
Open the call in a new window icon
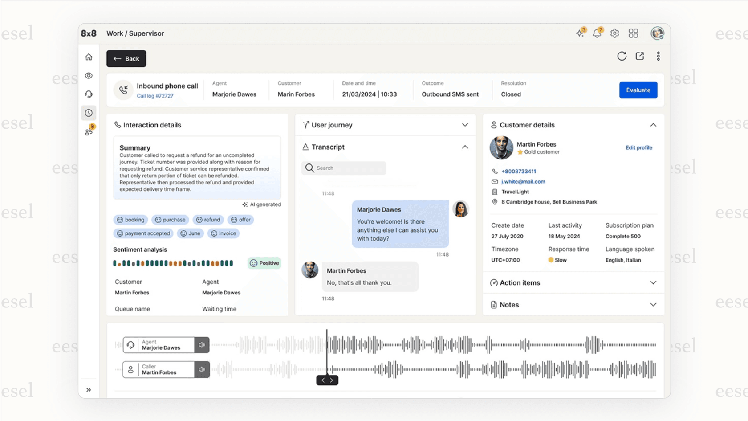coord(640,56)
